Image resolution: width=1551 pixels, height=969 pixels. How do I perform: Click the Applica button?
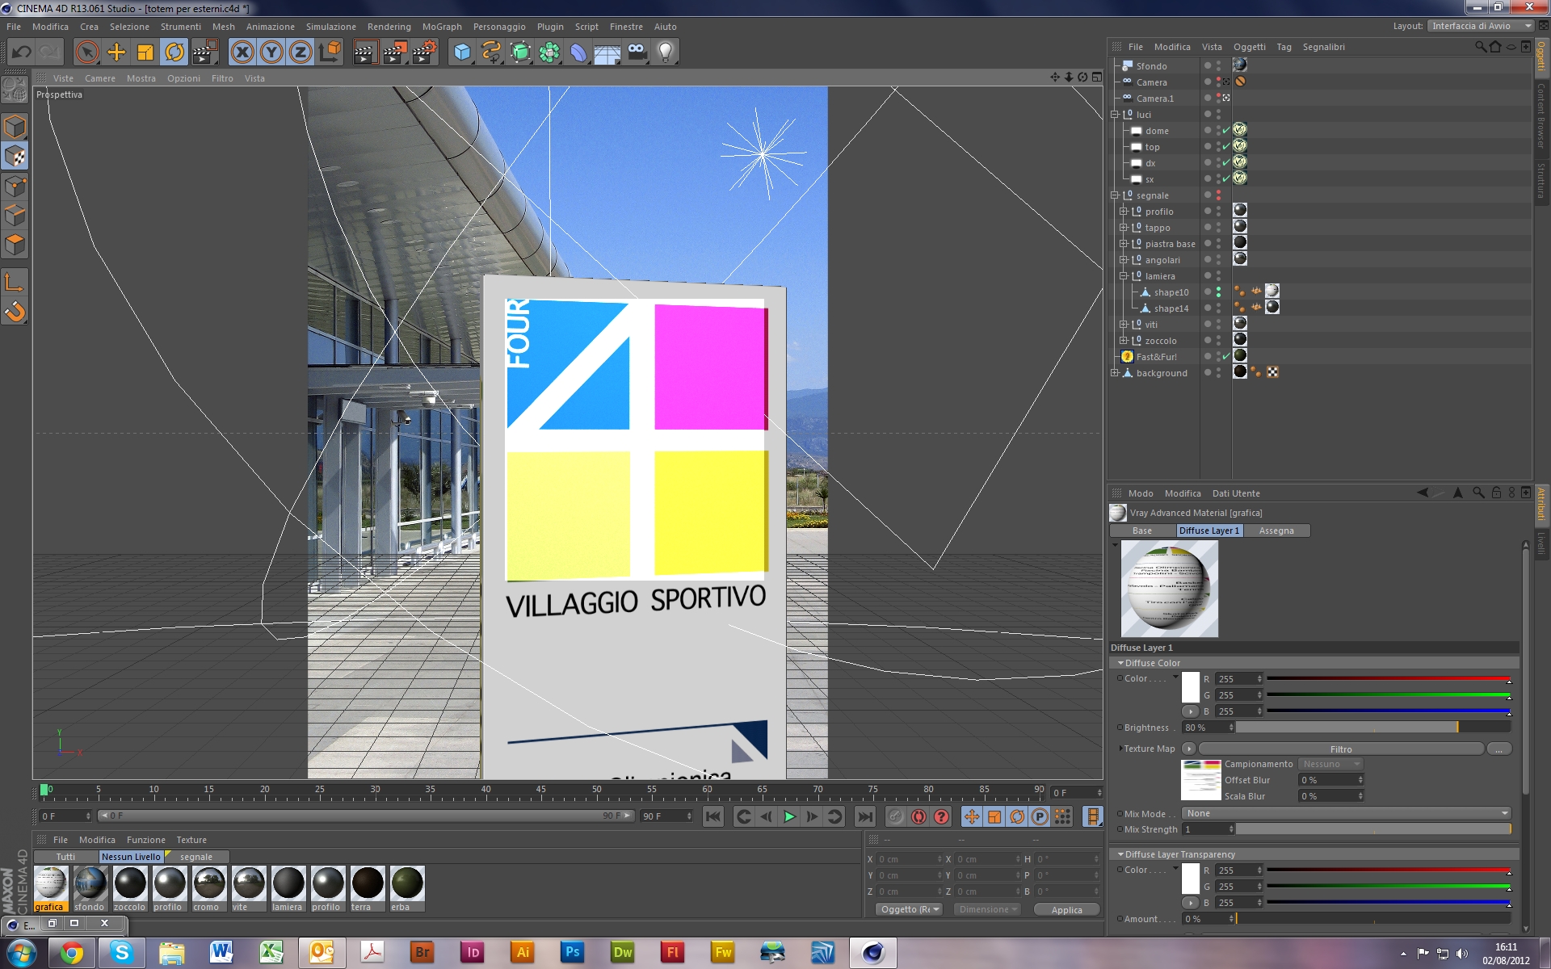tap(1066, 909)
